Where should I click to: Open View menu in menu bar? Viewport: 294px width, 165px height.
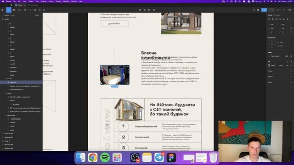(24, 1)
